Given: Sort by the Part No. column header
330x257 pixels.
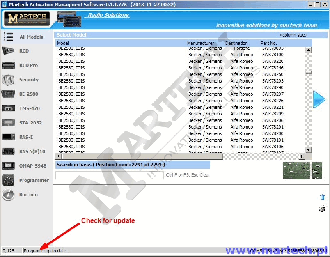Looking at the screenshot, I should 269,43.
